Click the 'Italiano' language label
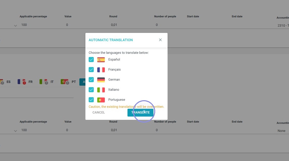This screenshot has width=289, height=161. tap(114, 90)
